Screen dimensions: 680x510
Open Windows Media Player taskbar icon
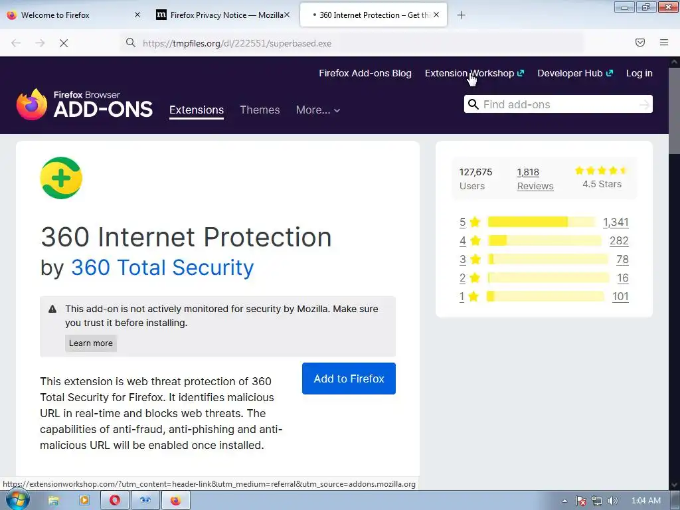84,501
